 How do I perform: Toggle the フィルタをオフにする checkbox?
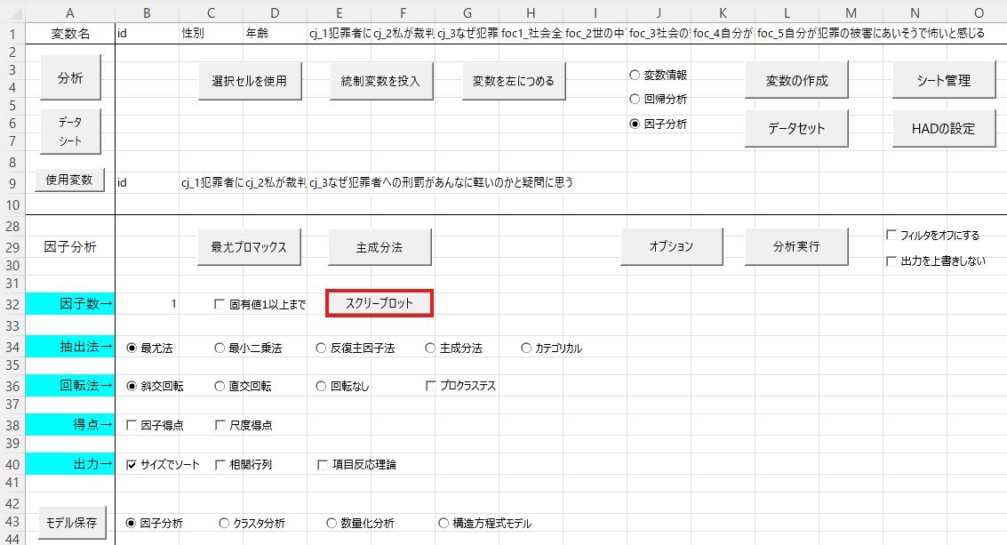(x=891, y=236)
